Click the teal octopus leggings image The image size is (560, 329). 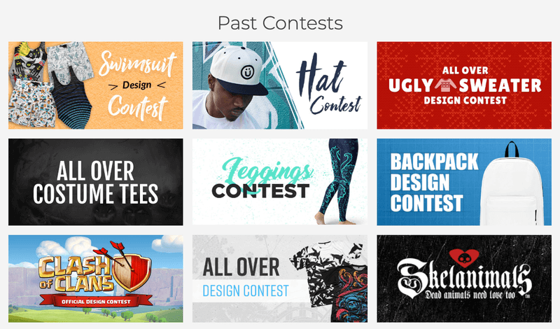[x=337, y=181]
